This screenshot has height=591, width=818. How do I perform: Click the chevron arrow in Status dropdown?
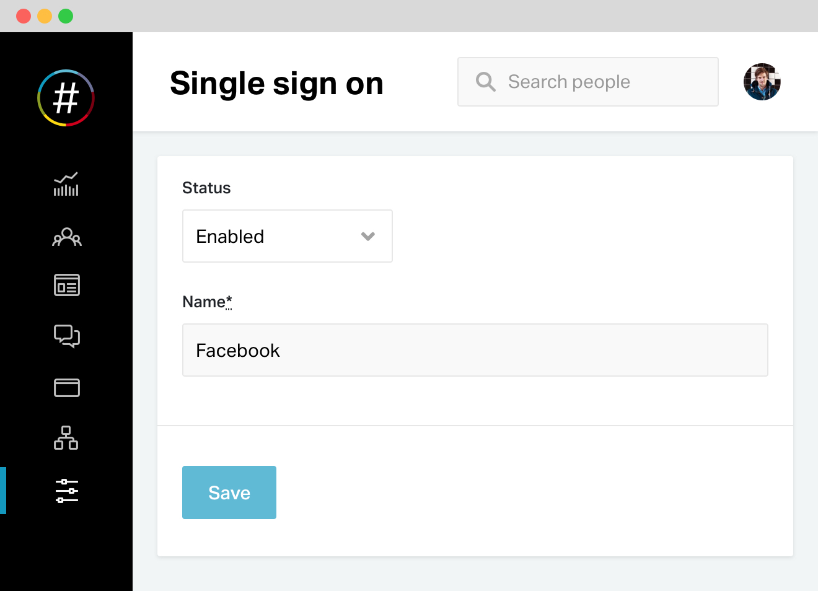368,237
